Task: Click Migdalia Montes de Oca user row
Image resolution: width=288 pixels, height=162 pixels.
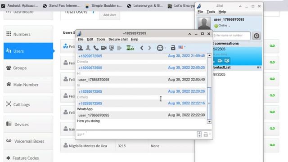Action: (127, 146)
